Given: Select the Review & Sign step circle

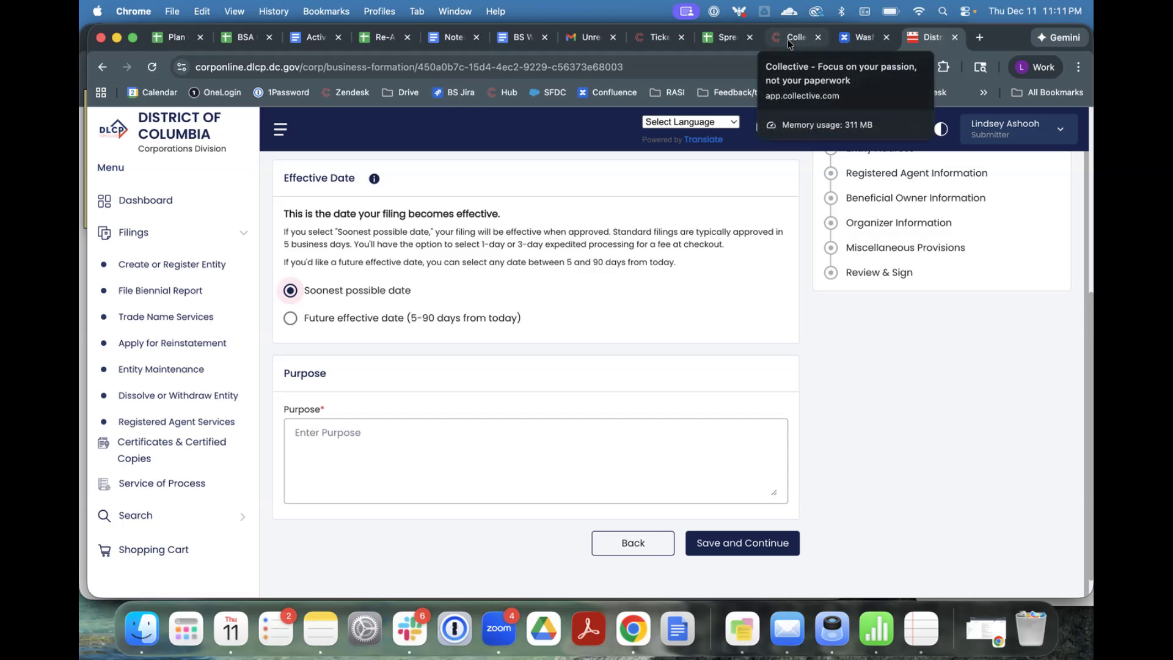Looking at the screenshot, I should coord(830,273).
